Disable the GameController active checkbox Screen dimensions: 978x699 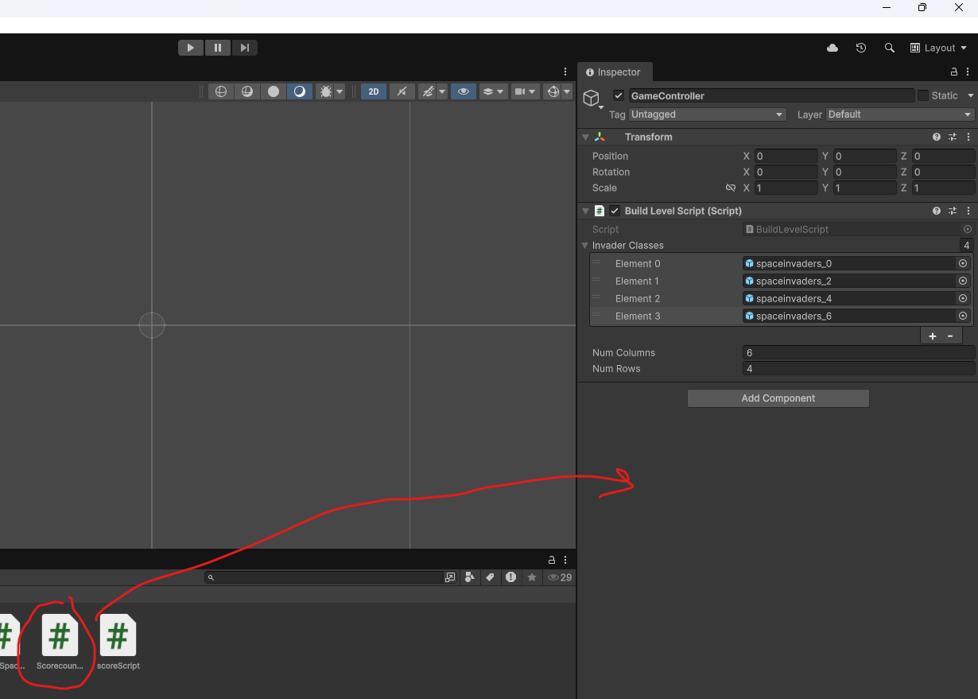click(x=619, y=95)
